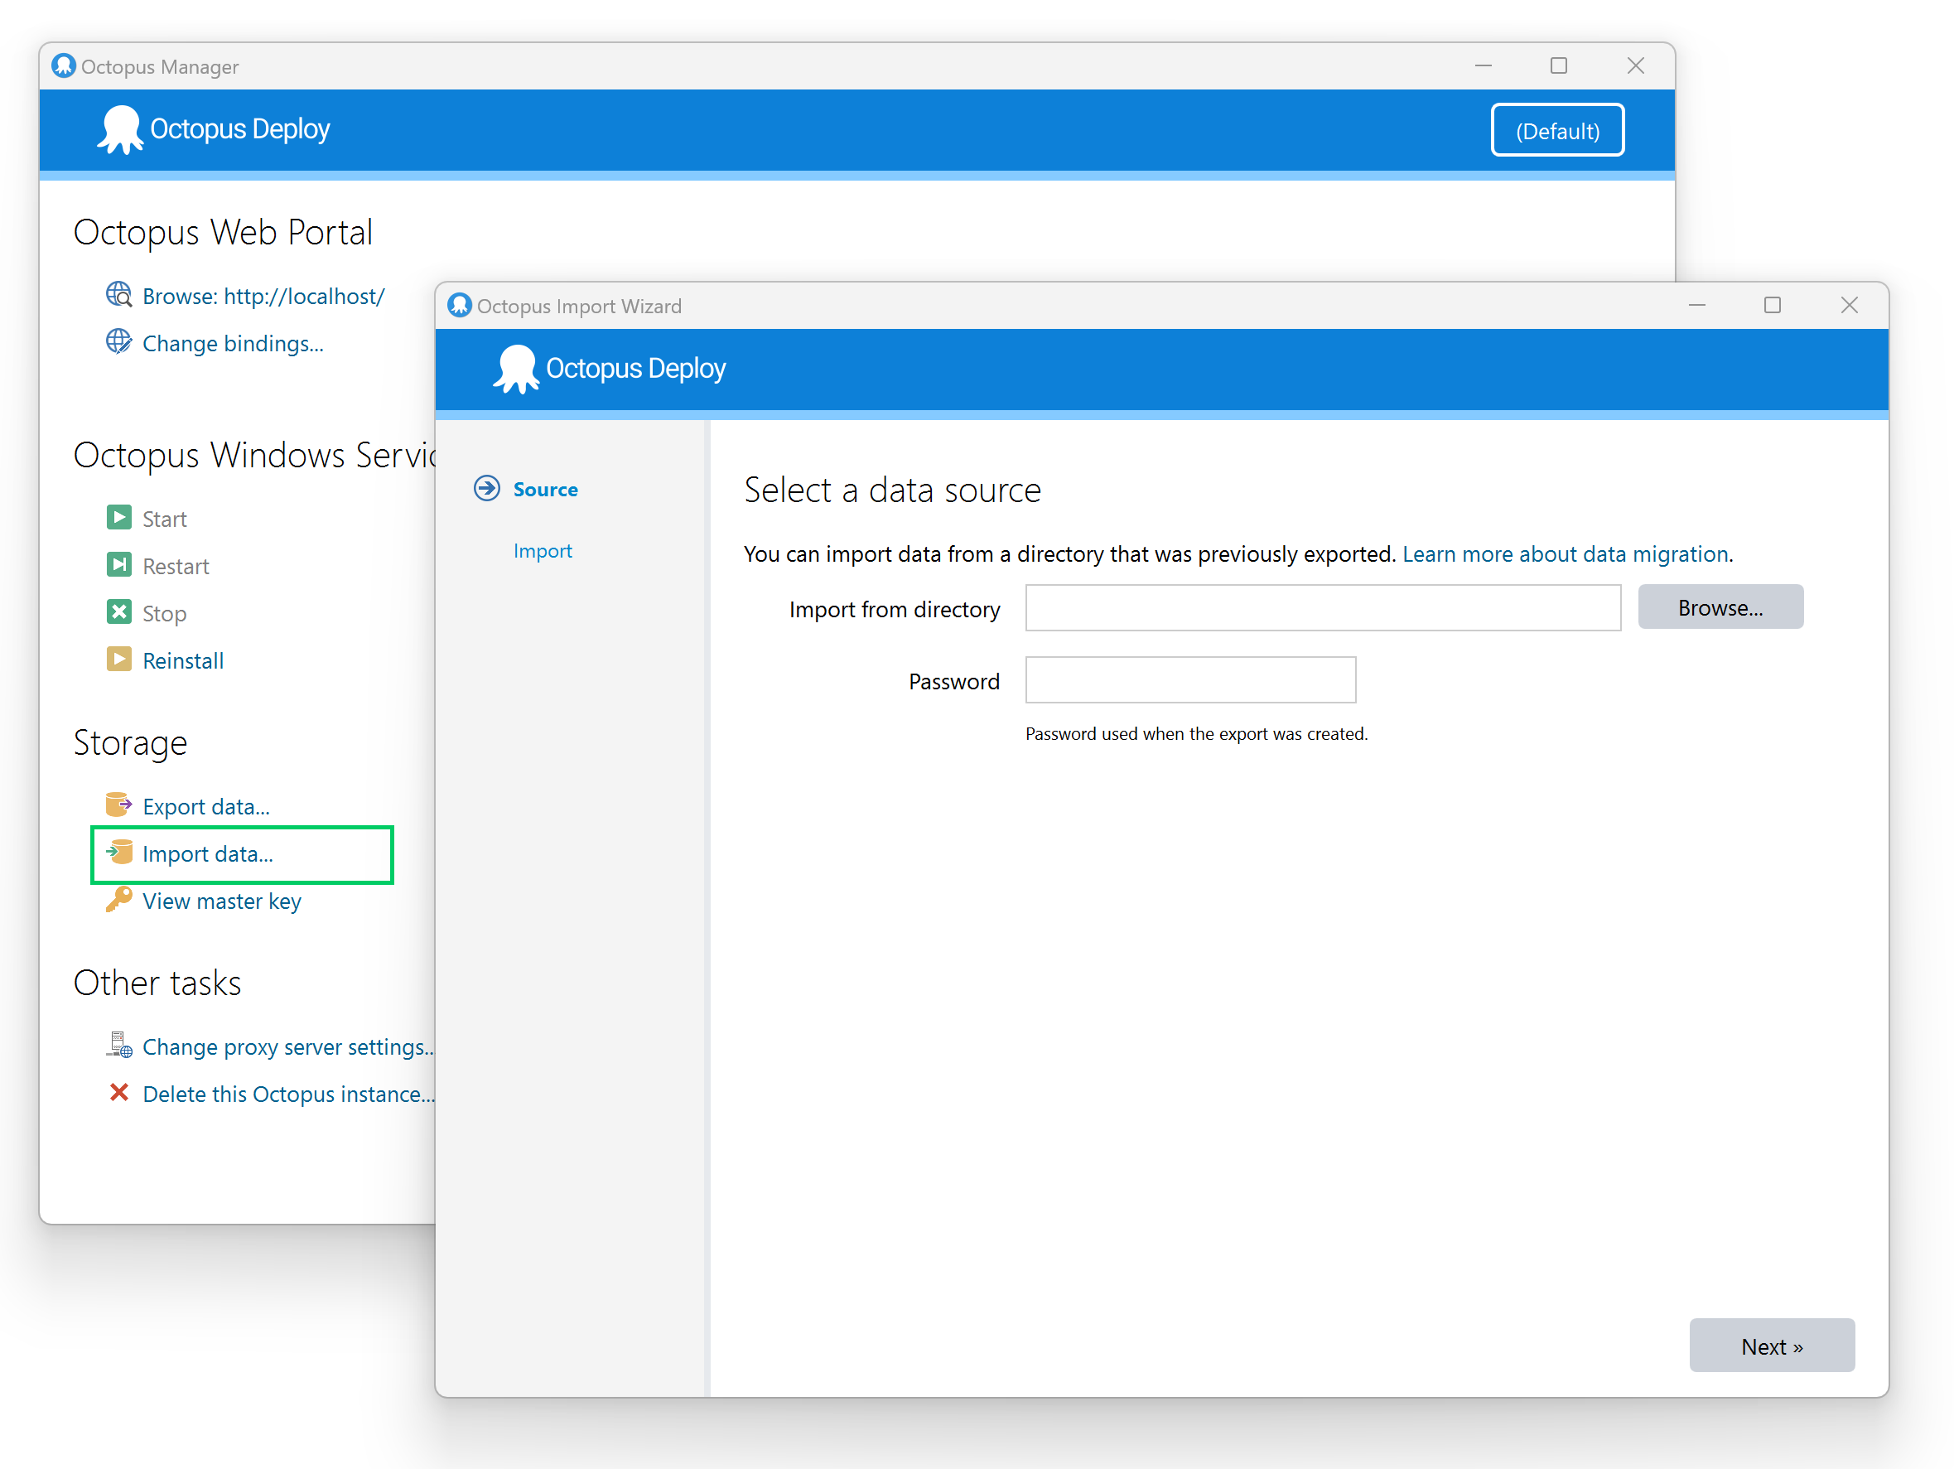Select Start under Windows Service

click(x=164, y=519)
